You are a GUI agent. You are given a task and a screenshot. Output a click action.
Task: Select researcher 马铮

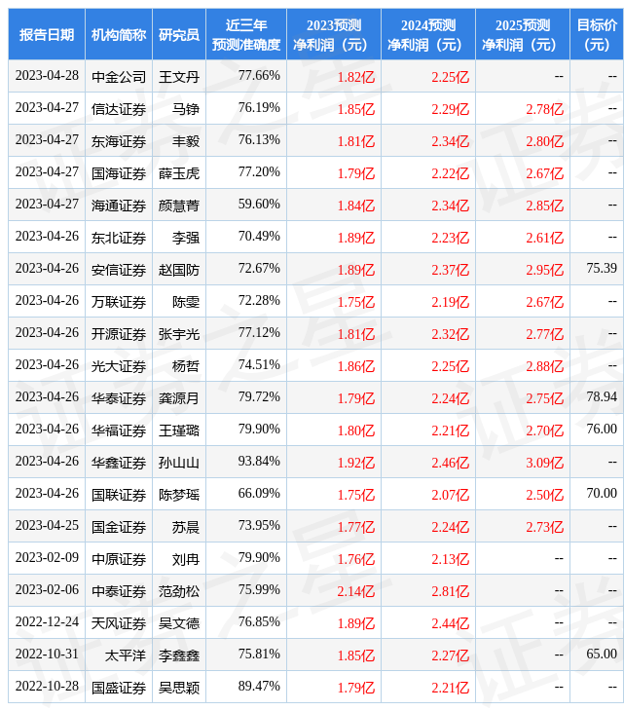click(186, 109)
